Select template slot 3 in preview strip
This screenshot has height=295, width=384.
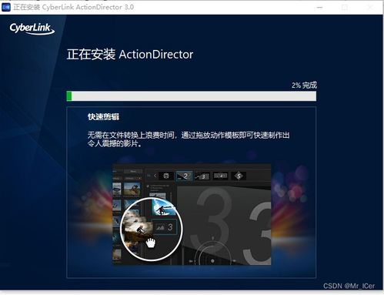coord(202,176)
